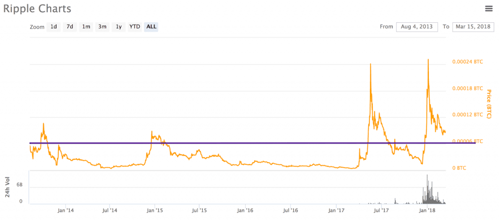
Task: Click the Ripple Charts title
Action: [x=37, y=9]
